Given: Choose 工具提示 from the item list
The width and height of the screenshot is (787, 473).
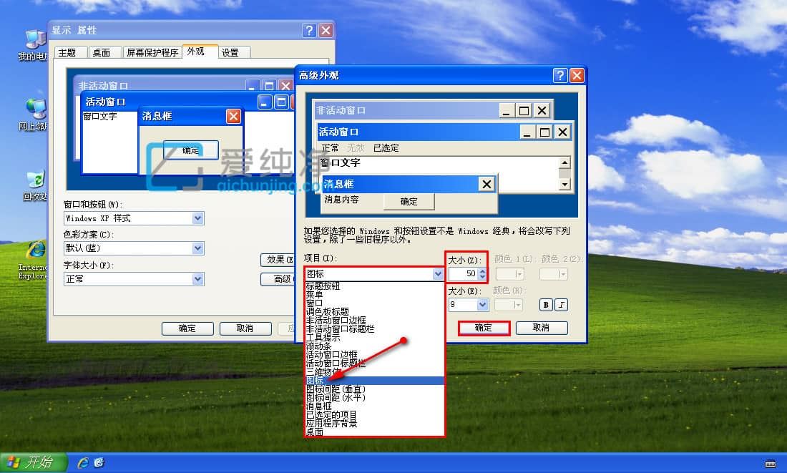Looking at the screenshot, I should point(374,338).
